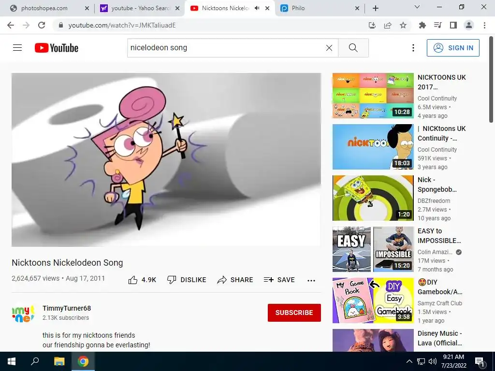Like the video with thumbs up icon
The height and width of the screenshot is (371, 495).
click(x=133, y=280)
